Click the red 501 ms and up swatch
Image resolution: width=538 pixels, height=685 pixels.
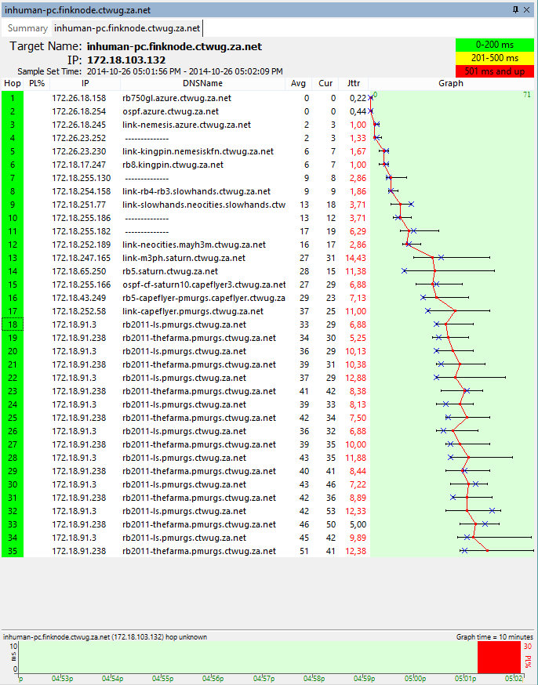(x=494, y=71)
